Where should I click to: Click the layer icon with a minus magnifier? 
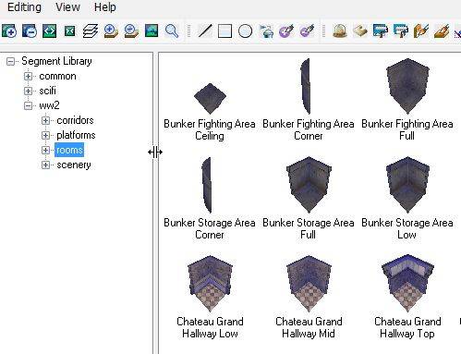coord(131,31)
